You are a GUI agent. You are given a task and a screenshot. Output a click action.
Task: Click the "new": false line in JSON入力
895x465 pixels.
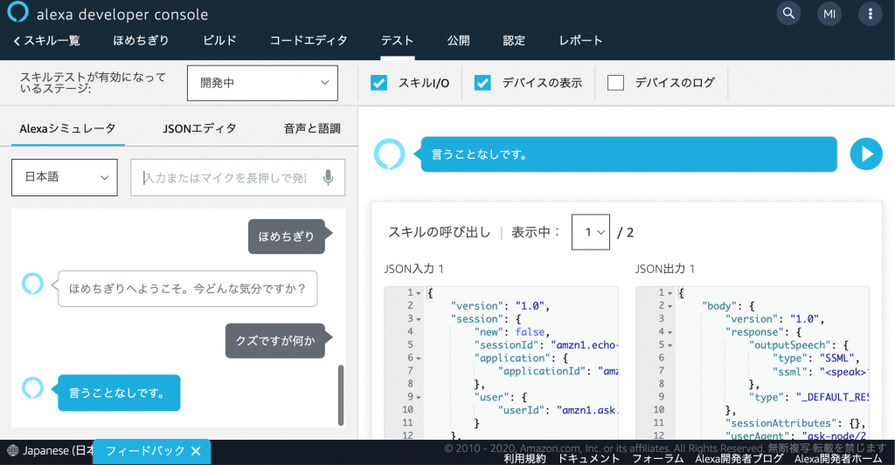[x=511, y=332]
